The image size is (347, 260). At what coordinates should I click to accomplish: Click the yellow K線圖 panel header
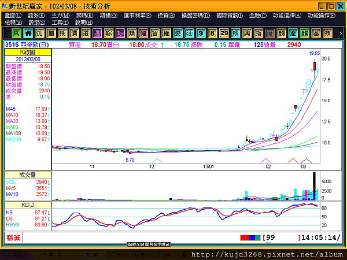pyautogui.click(x=28, y=52)
